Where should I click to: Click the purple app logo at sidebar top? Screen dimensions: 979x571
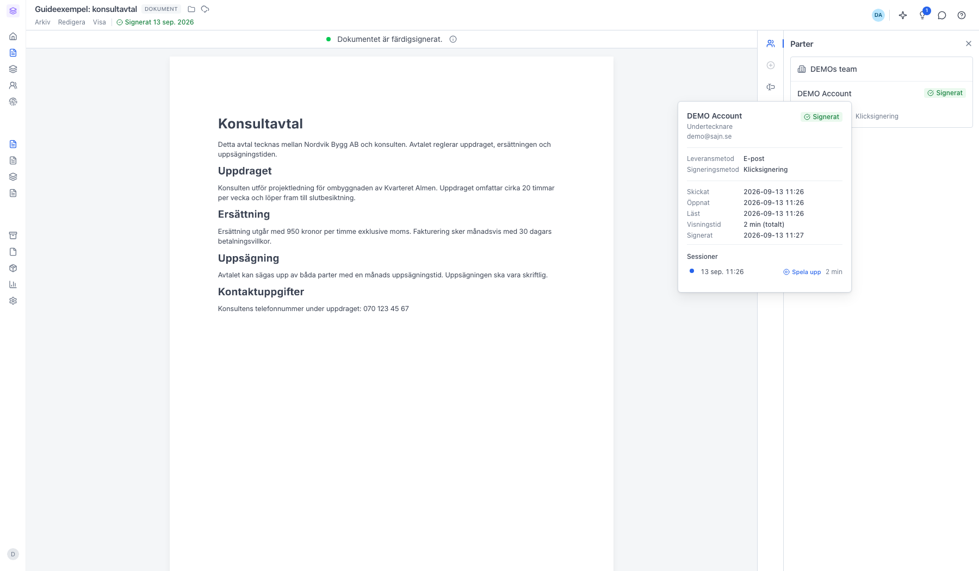[13, 11]
